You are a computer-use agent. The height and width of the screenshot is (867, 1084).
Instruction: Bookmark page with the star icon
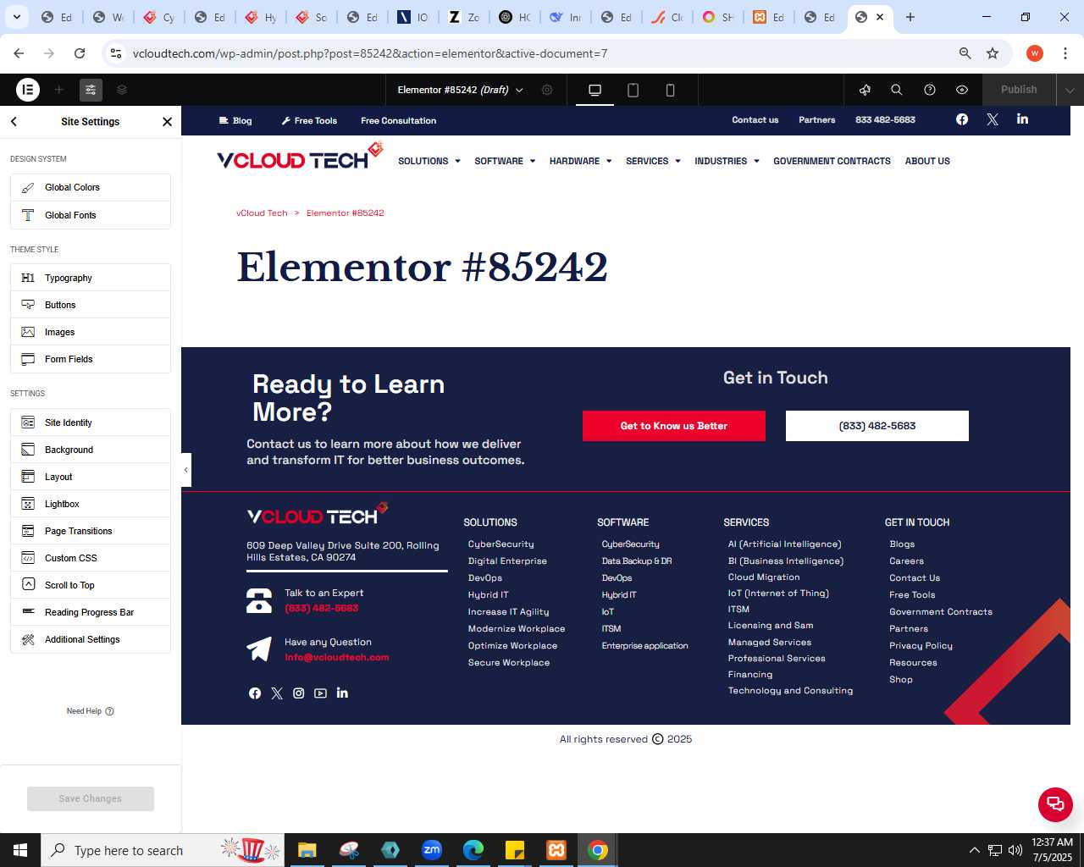coord(993,53)
